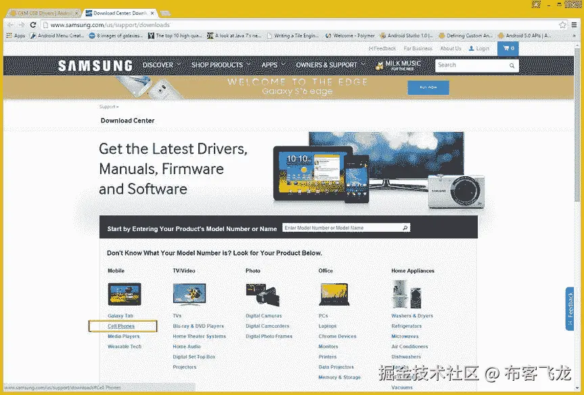Viewport: 584px width, 395px height.
Task: Switch to the first browser tab
Action: click(43, 13)
